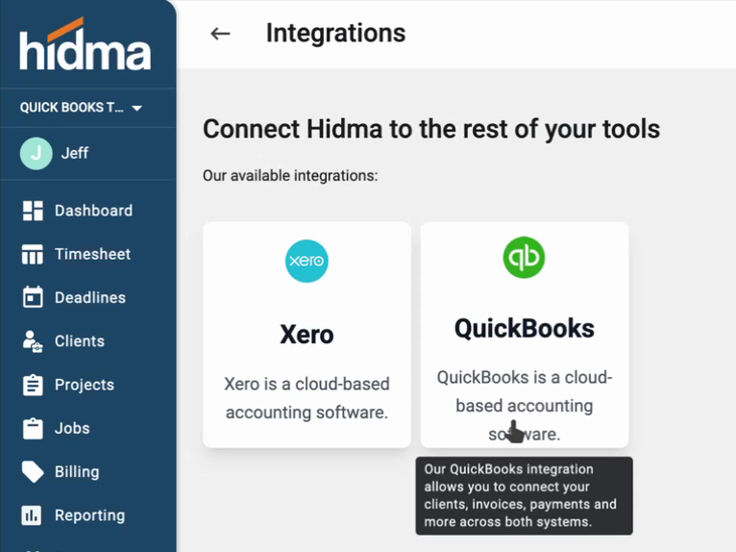Image resolution: width=736 pixels, height=552 pixels.
Task: Go to Timesheet
Action: click(92, 254)
